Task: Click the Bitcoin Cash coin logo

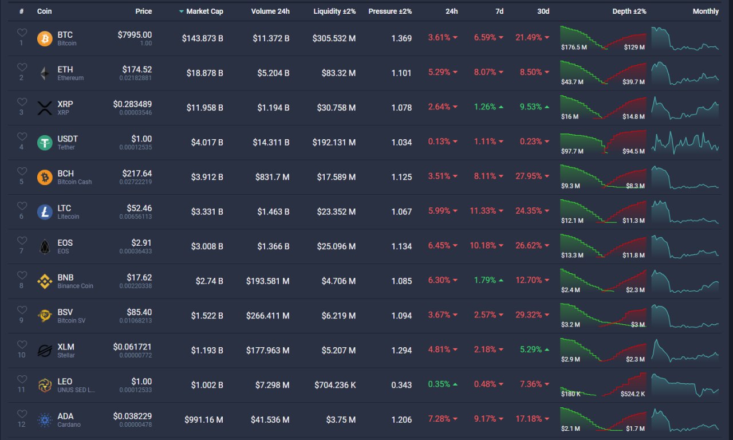Action: point(45,178)
